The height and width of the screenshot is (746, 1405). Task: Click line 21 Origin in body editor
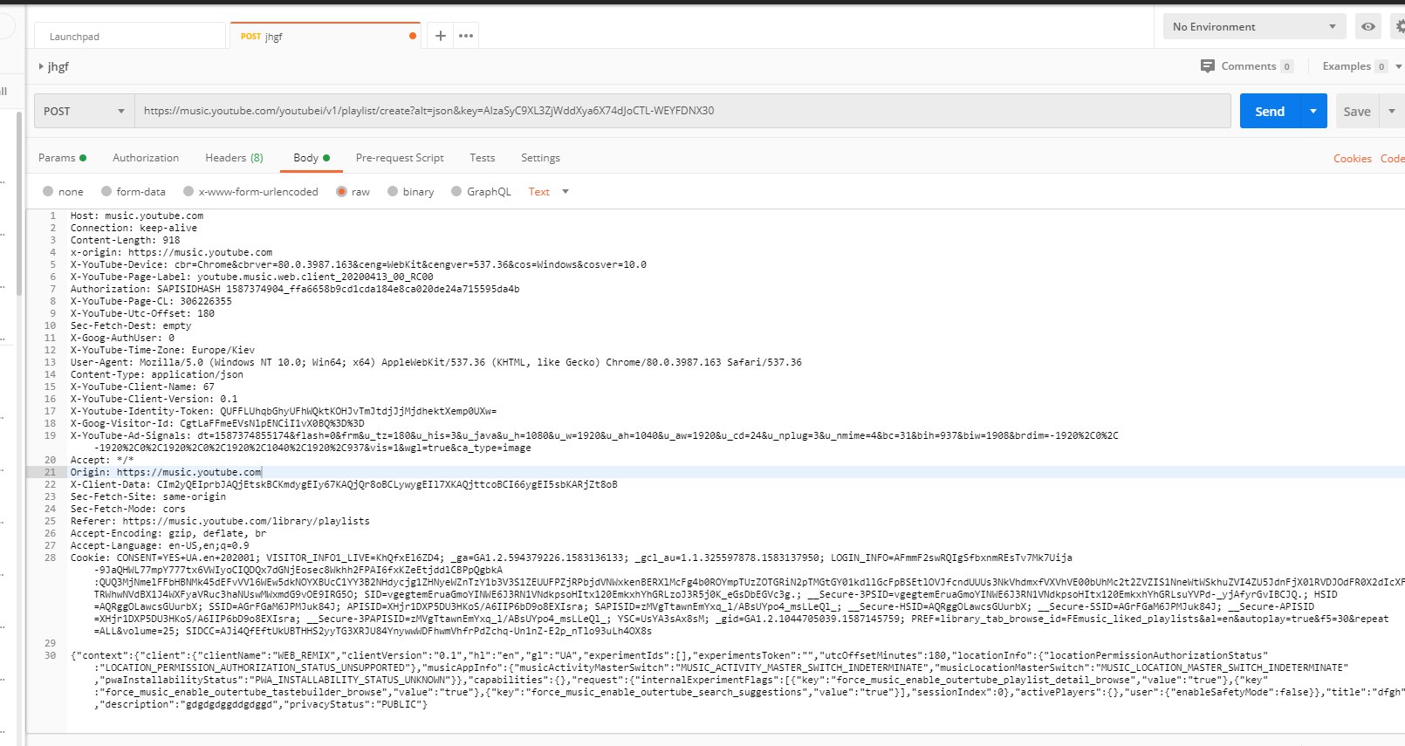(166, 472)
